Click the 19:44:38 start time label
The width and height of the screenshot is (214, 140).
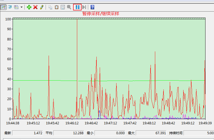13,123
